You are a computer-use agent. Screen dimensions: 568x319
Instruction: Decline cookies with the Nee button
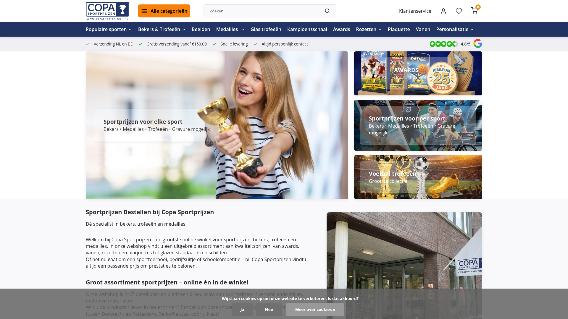tap(269, 309)
